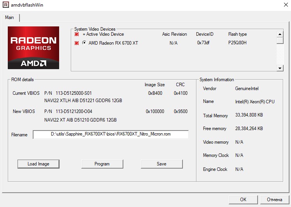The width and height of the screenshot is (291, 207).
Task: Confirm with the OK button
Action: [243, 200]
